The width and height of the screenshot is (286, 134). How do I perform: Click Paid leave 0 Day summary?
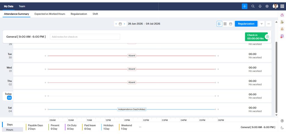[x=90, y=127]
